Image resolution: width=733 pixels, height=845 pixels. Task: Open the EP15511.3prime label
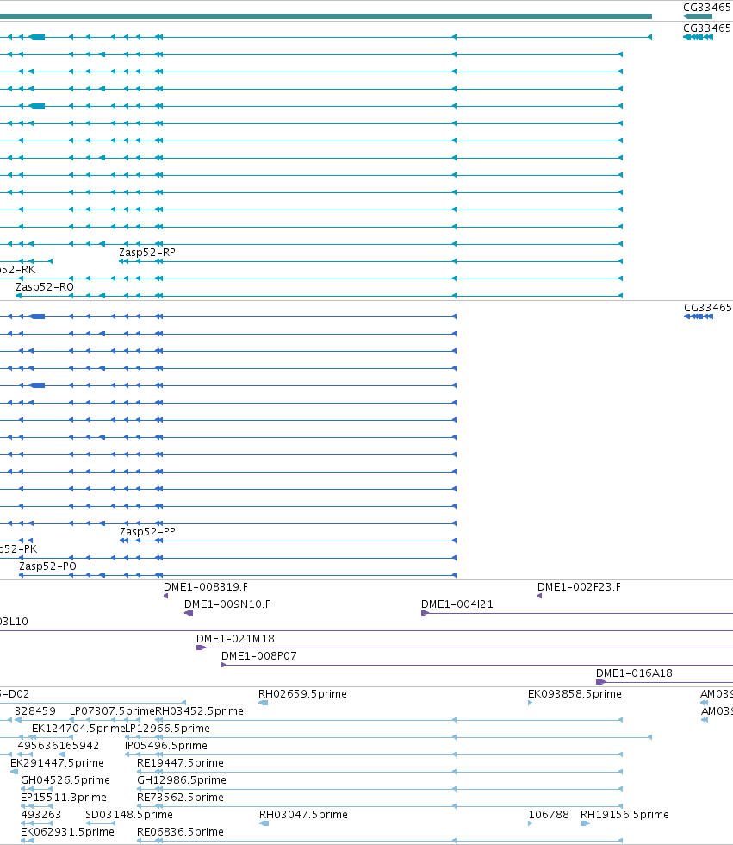(64, 797)
